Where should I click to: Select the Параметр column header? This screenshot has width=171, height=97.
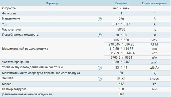point(52,3)
